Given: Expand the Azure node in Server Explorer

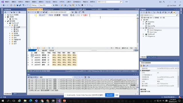Looking at the screenshot, I should (5, 15).
